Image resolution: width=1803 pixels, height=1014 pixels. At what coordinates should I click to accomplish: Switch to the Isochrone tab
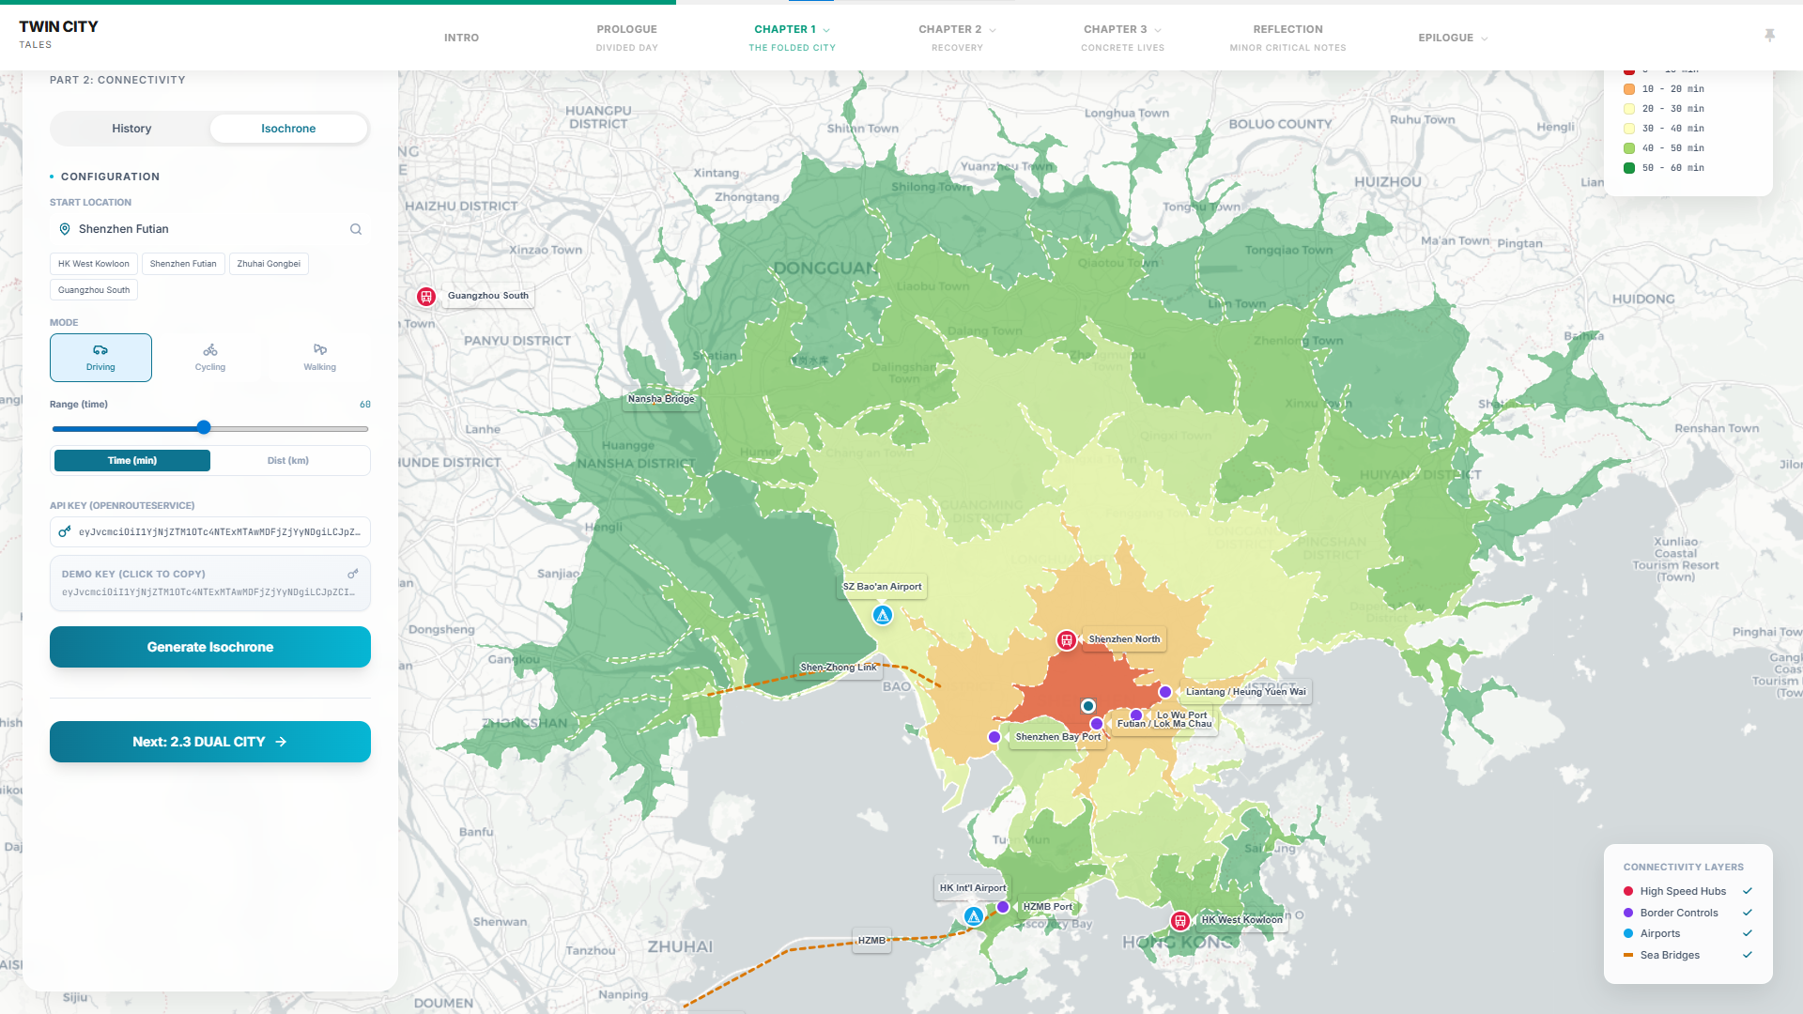(288, 129)
